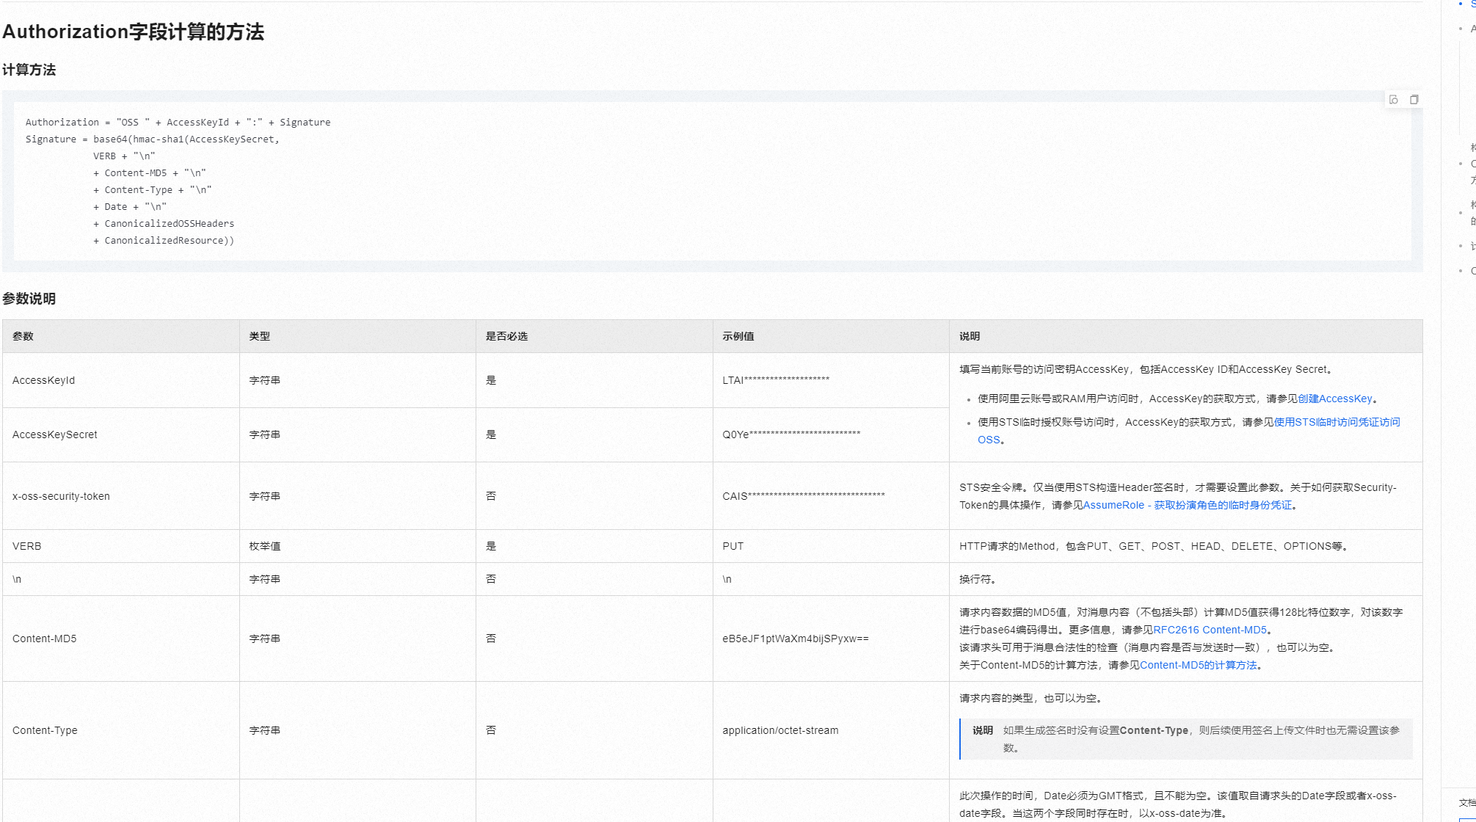Screen dimensions: 1476x822
Task: Click the Content-Type 说明 note box
Action: (1186, 739)
